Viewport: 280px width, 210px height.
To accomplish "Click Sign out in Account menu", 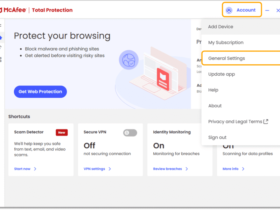I will click(217, 137).
